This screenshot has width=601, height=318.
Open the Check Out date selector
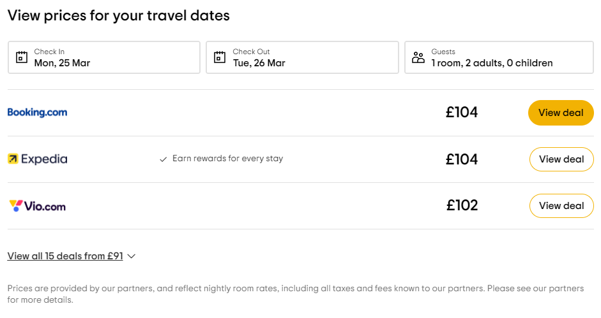pyautogui.click(x=302, y=57)
